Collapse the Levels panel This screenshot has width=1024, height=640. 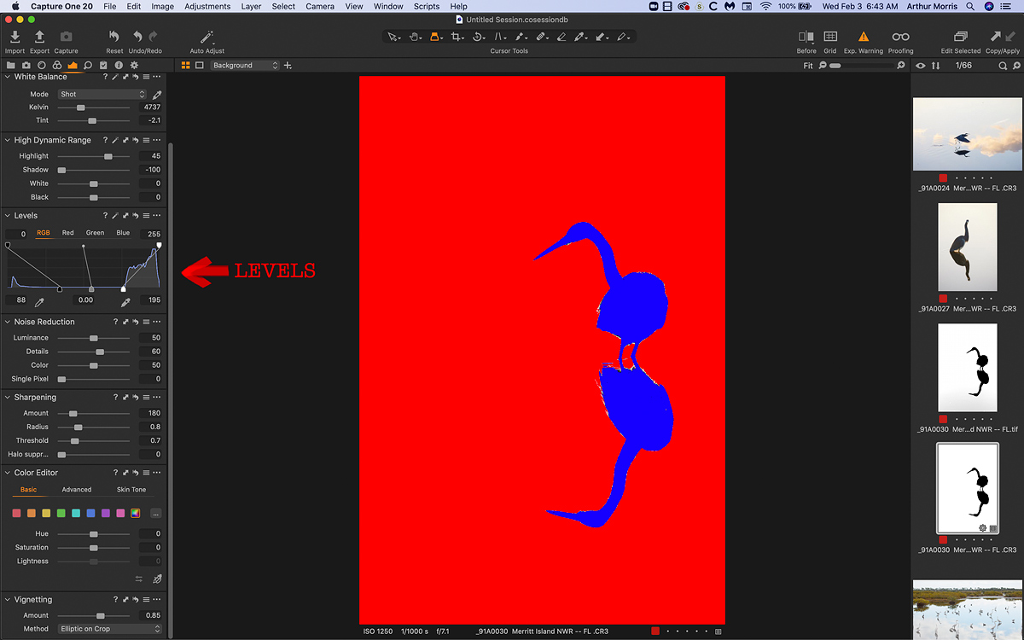pyautogui.click(x=8, y=216)
